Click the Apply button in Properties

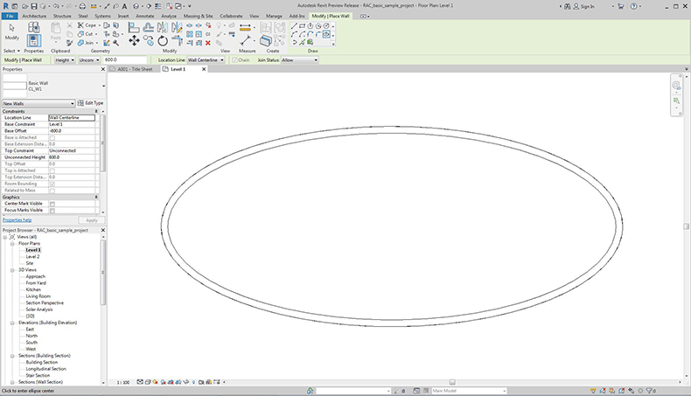click(92, 220)
